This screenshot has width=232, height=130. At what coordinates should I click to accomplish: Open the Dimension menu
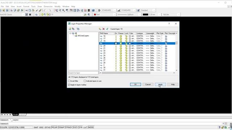(48, 6)
